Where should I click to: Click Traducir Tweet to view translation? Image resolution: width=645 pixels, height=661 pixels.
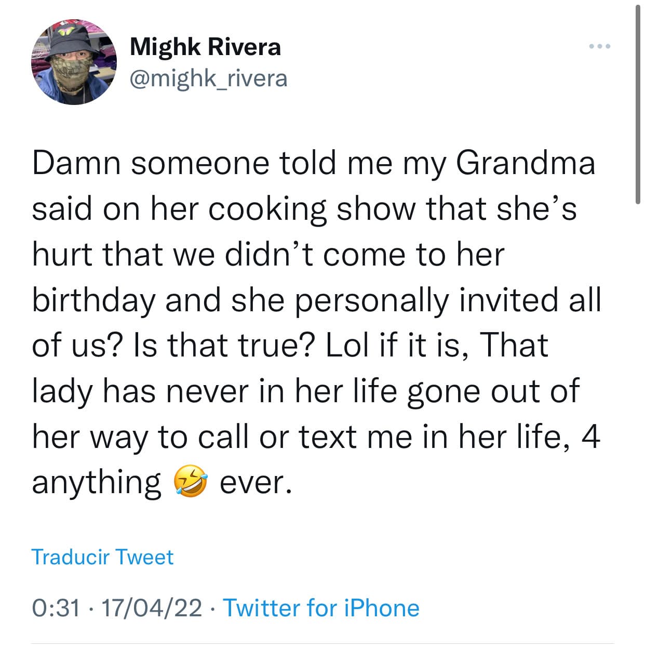102,557
